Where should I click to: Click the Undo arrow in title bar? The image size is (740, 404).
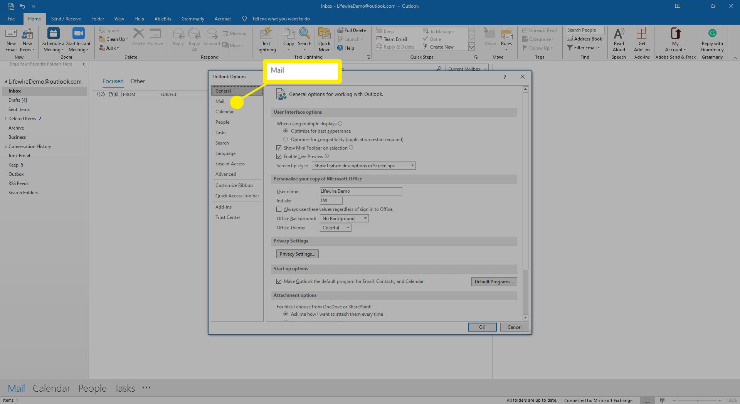coord(22,6)
